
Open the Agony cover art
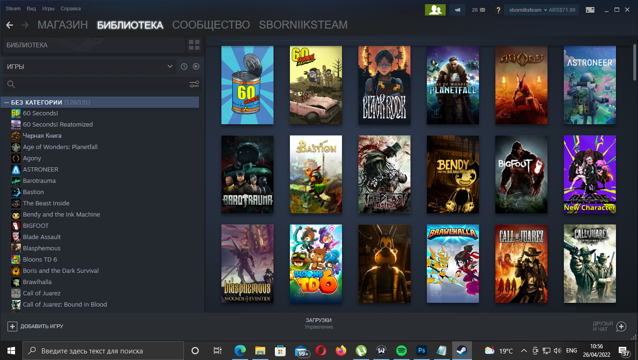point(521,85)
